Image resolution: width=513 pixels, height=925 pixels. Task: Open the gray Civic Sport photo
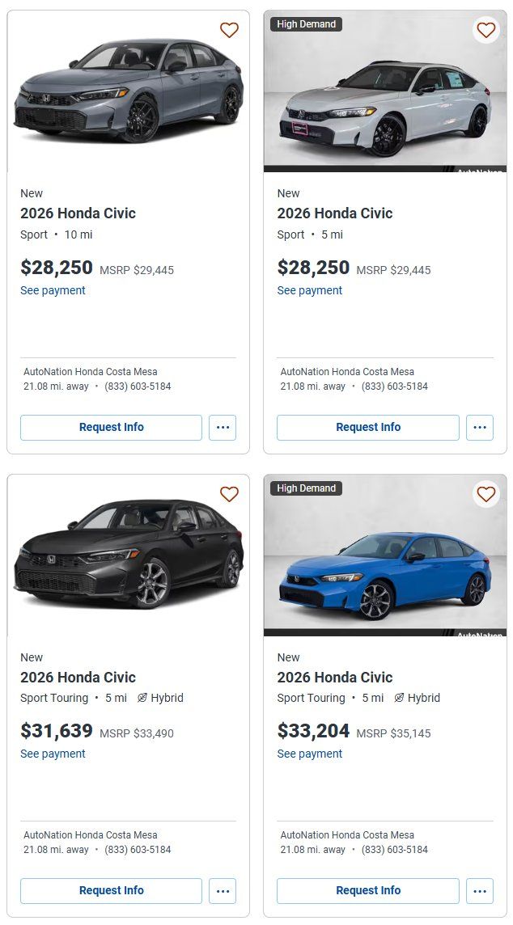(128, 89)
